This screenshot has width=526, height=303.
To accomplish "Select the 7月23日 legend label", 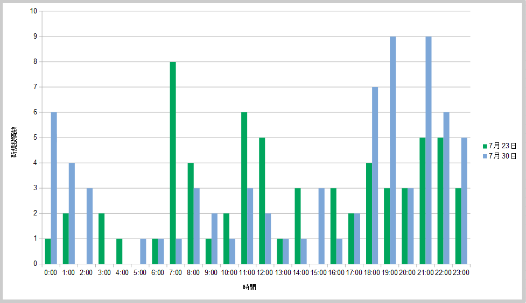I will coord(502,146).
